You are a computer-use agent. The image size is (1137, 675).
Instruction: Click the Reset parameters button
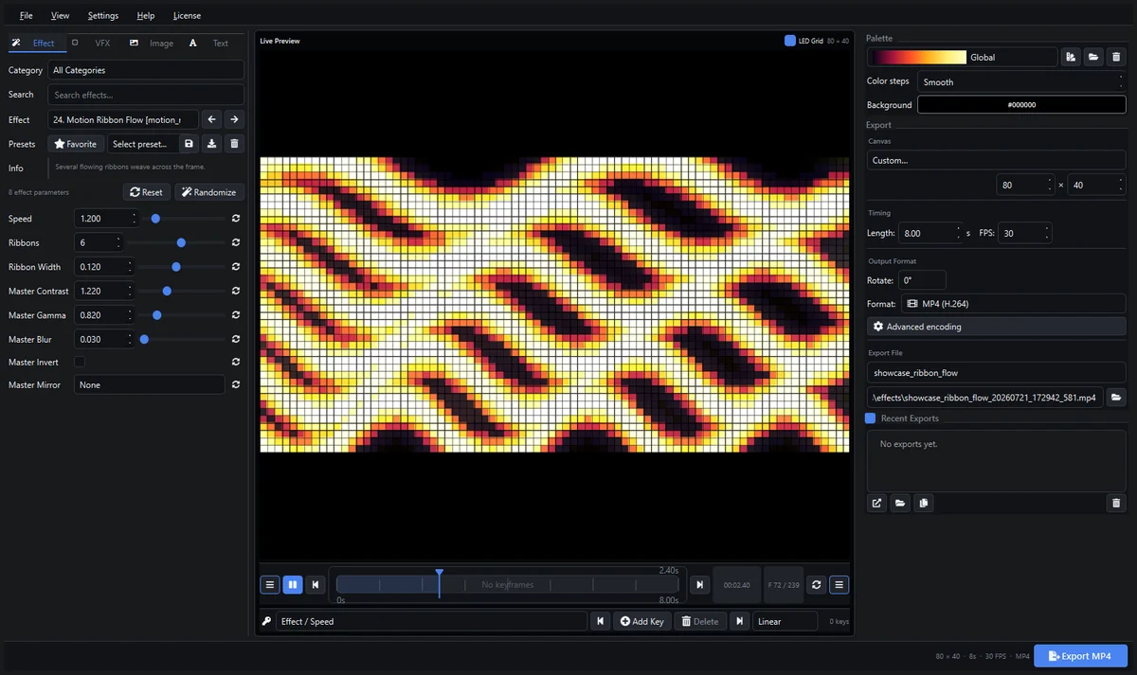[147, 192]
